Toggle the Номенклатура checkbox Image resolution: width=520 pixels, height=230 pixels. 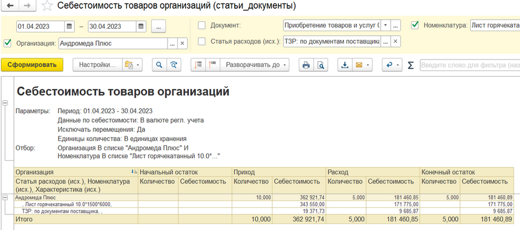pos(414,25)
